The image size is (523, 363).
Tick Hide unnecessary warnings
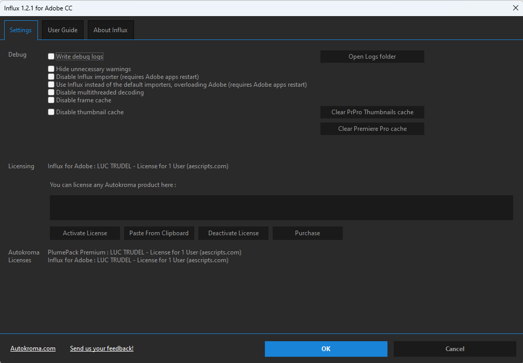[51, 69]
